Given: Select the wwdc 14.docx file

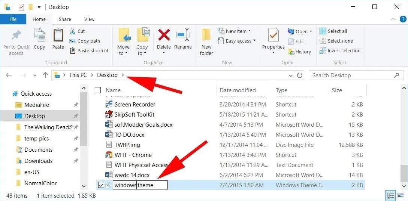Looking at the screenshot, I should 132,175.
